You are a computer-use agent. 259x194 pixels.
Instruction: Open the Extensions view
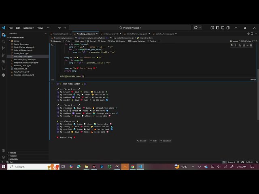(3, 62)
